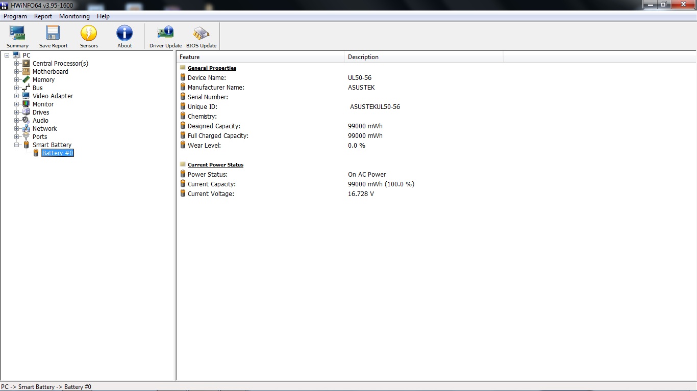Screen dimensions: 697x391
Task: Open the Summary toolbar button
Action: 17,37
